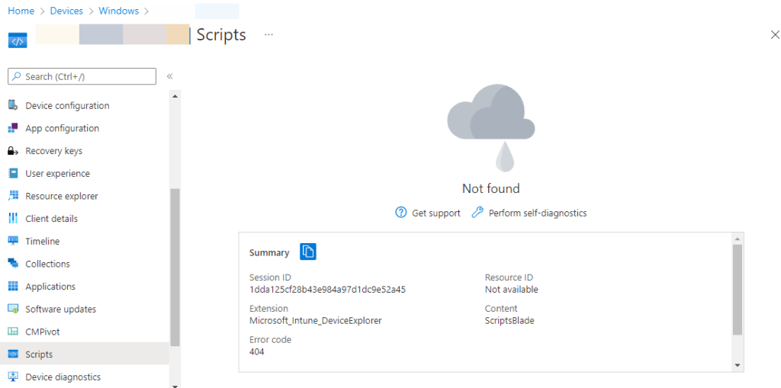This screenshot has width=781, height=388.
Task: Click the Software updates icon
Action: click(x=12, y=309)
